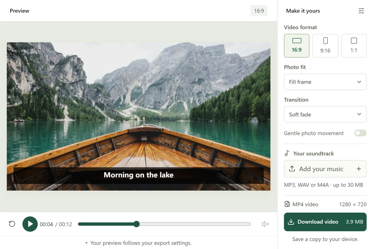Click the plus icon in Add your music
373x249 pixels.
[x=359, y=169]
